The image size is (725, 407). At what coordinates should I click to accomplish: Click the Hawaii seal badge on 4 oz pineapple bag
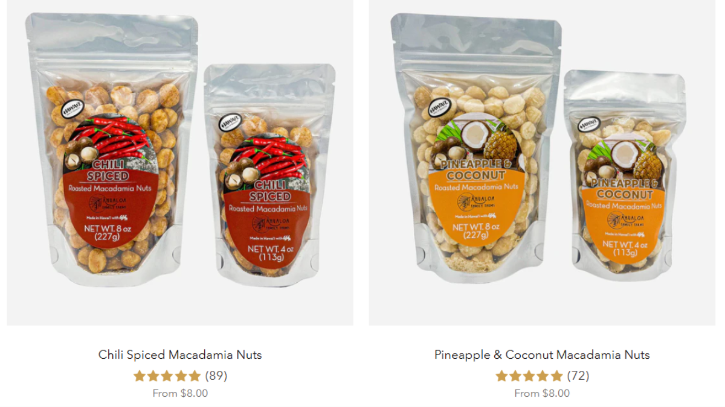(x=589, y=125)
